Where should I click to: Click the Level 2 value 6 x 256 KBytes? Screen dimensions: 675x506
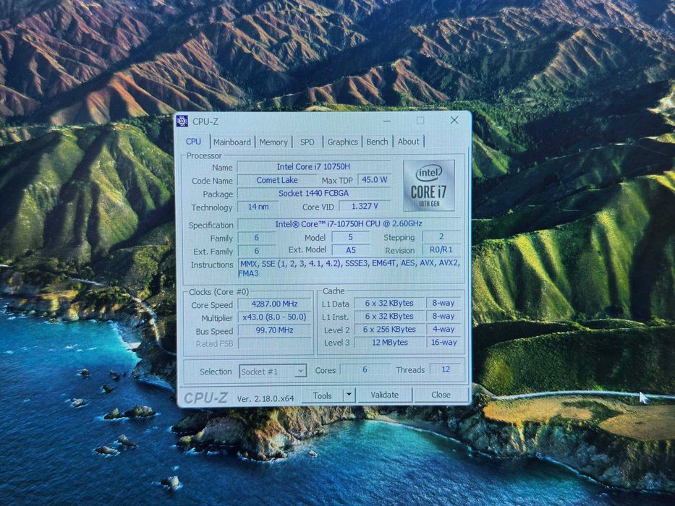pos(389,329)
